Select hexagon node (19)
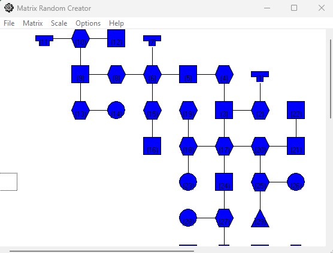Screen dimensions: 333x253 [x=188, y=110]
